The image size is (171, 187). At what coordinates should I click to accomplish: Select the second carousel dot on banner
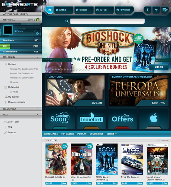click(50, 70)
